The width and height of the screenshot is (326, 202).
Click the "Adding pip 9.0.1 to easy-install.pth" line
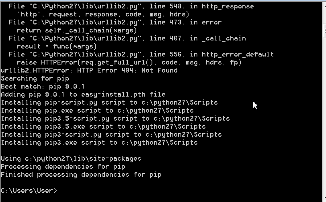[x=83, y=94]
